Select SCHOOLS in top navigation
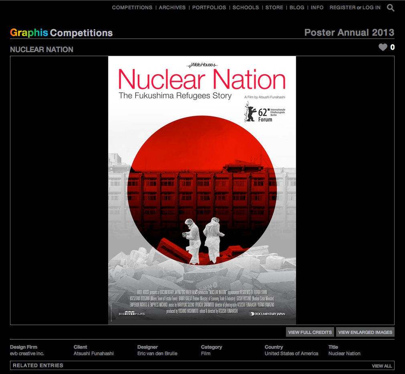 pyautogui.click(x=246, y=8)
